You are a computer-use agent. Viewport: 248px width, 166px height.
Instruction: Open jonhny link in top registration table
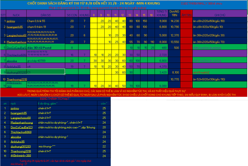11,21
